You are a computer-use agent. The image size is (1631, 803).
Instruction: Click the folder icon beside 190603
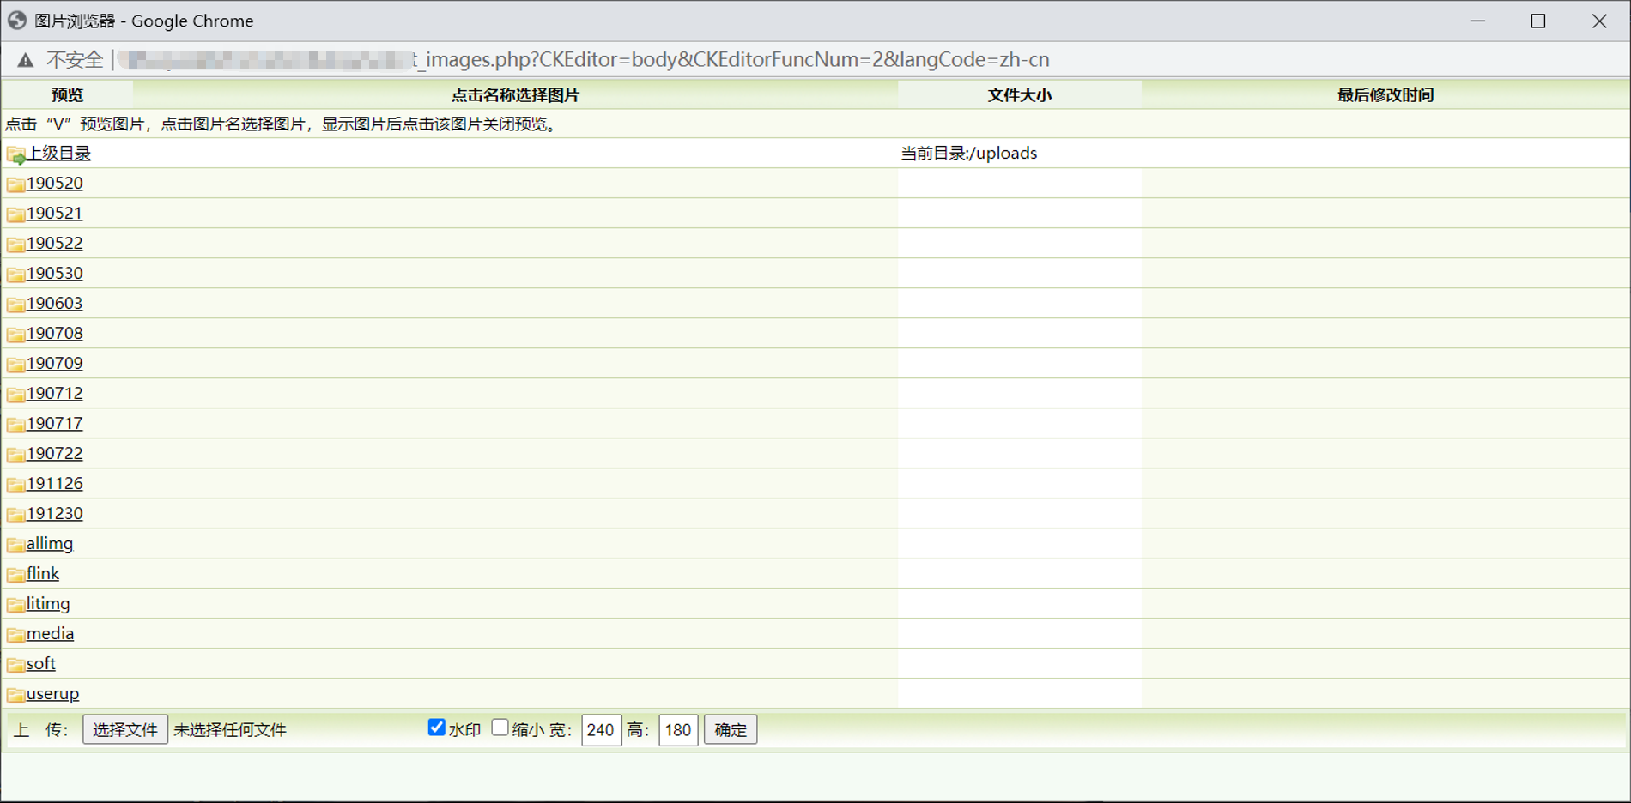tap(15, 304)
